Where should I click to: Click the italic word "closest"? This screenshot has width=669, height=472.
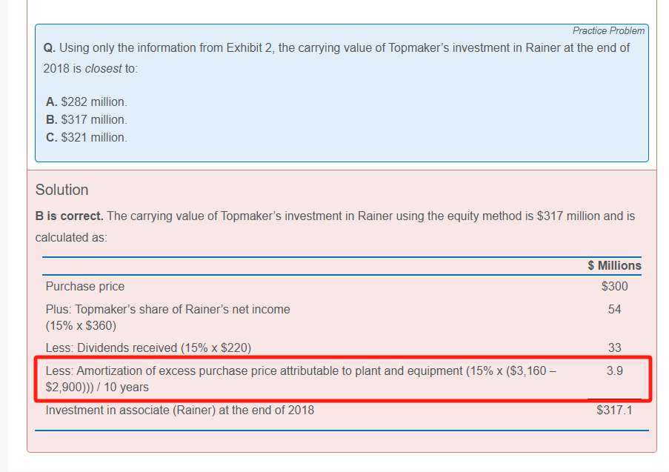tap(102, 68)
